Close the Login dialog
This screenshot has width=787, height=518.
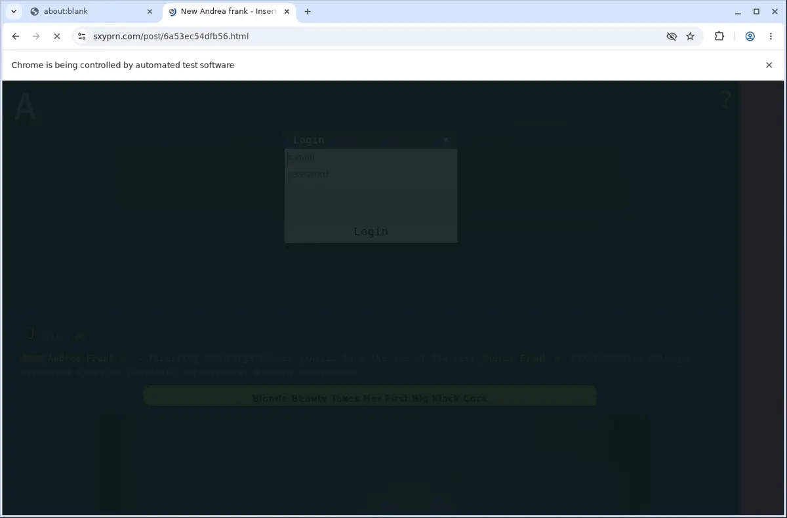(445, 140)
